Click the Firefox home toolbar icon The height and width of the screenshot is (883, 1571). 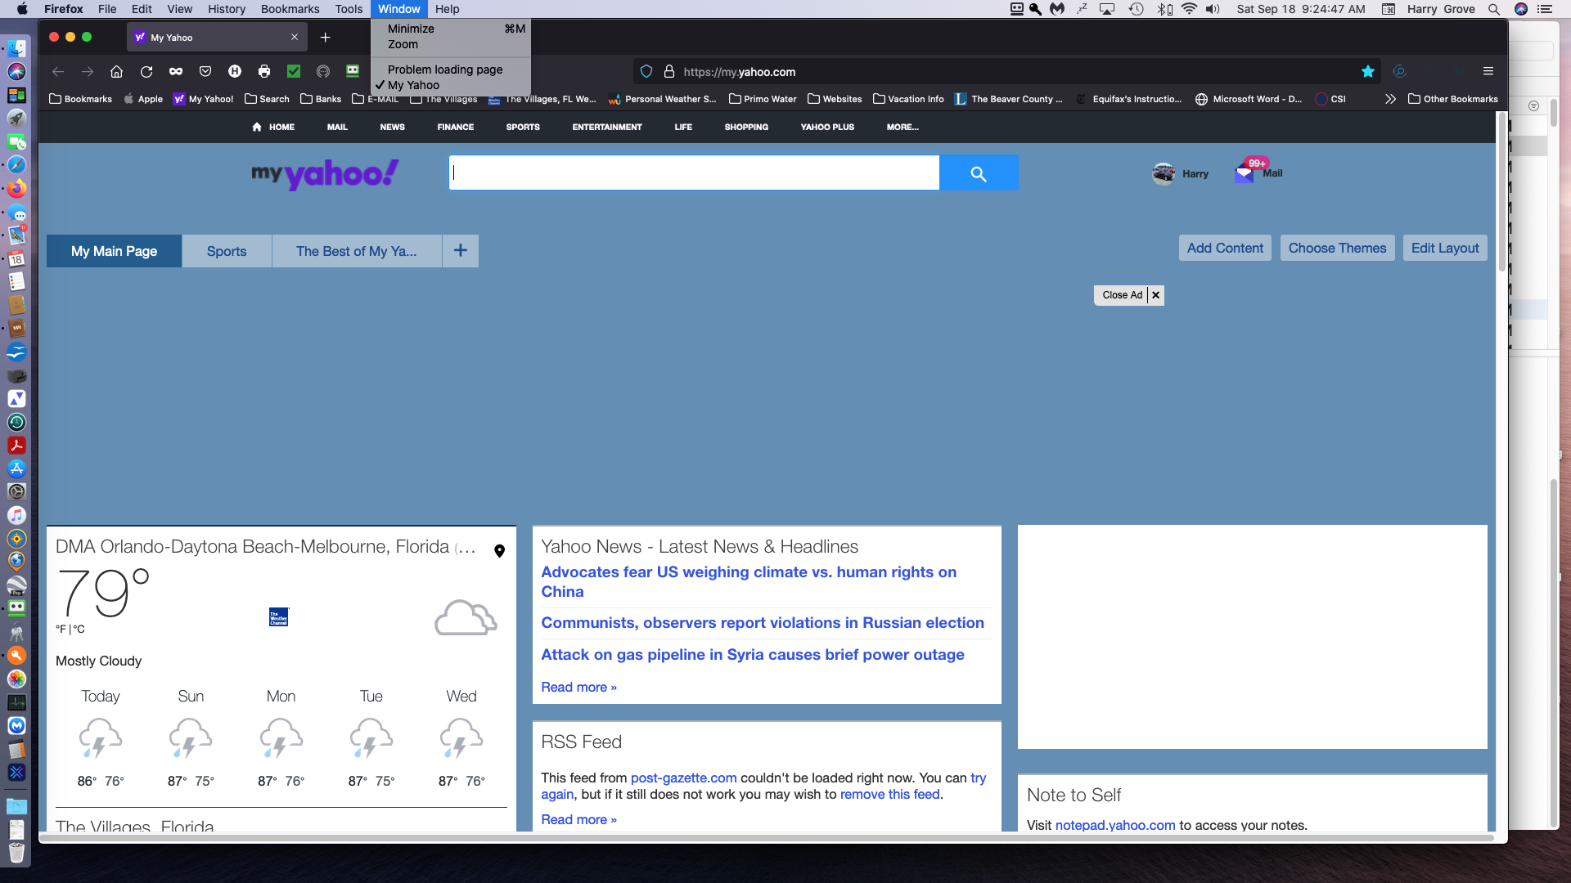117,72
